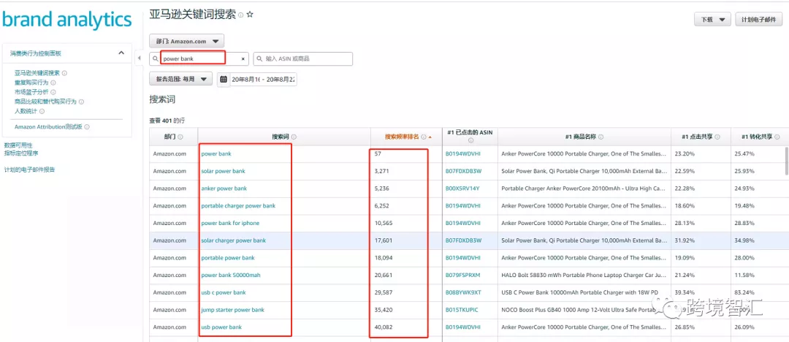
Task: Click info icon in the 部门 column header
Action: click(180, 137)
